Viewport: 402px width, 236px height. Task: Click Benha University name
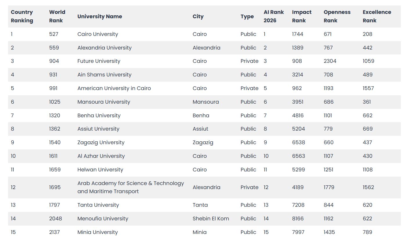coord(99,116)
